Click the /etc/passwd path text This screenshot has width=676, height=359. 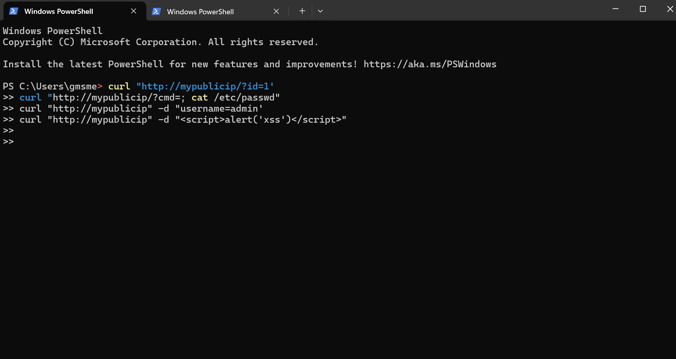coord(244,97)
